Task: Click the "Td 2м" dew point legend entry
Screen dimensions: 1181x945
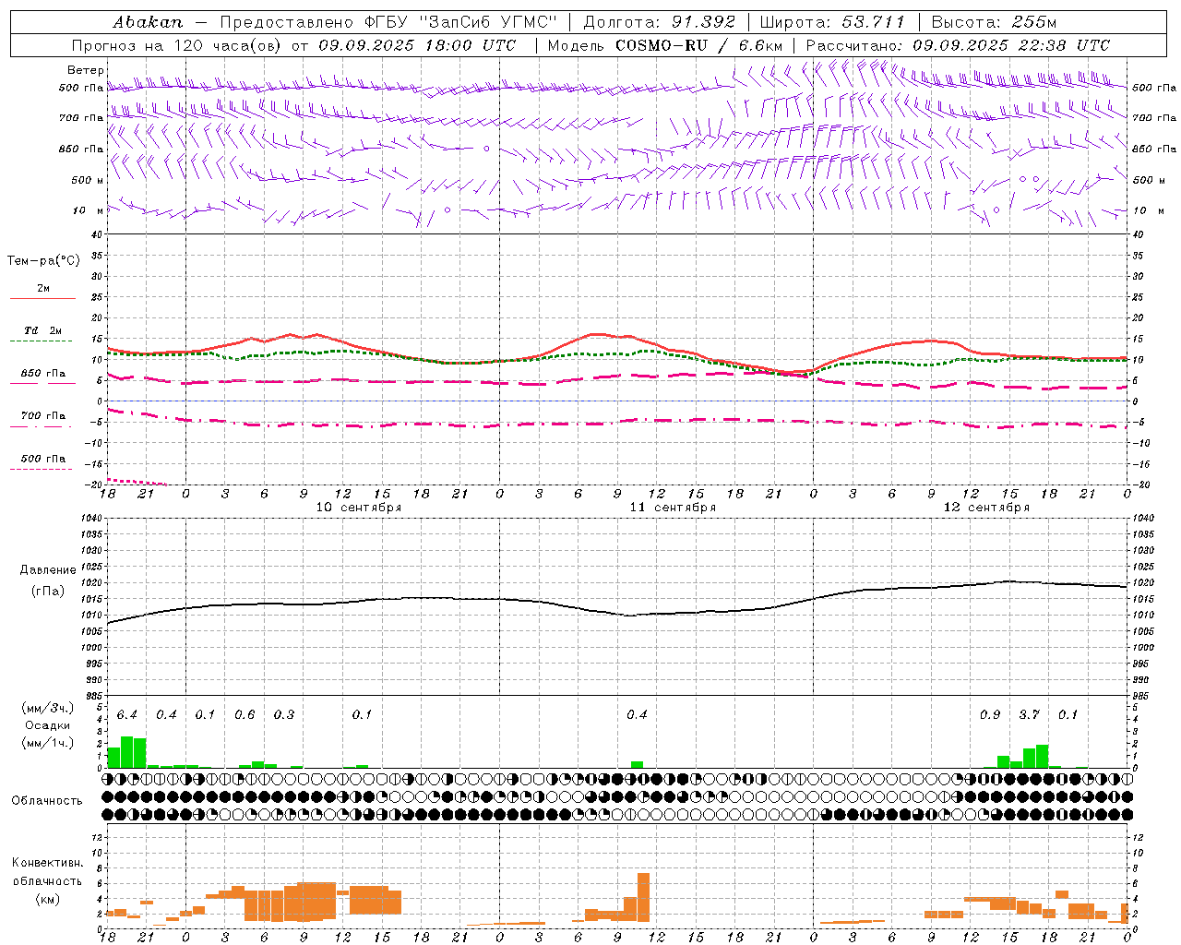Action: (42, 330)
